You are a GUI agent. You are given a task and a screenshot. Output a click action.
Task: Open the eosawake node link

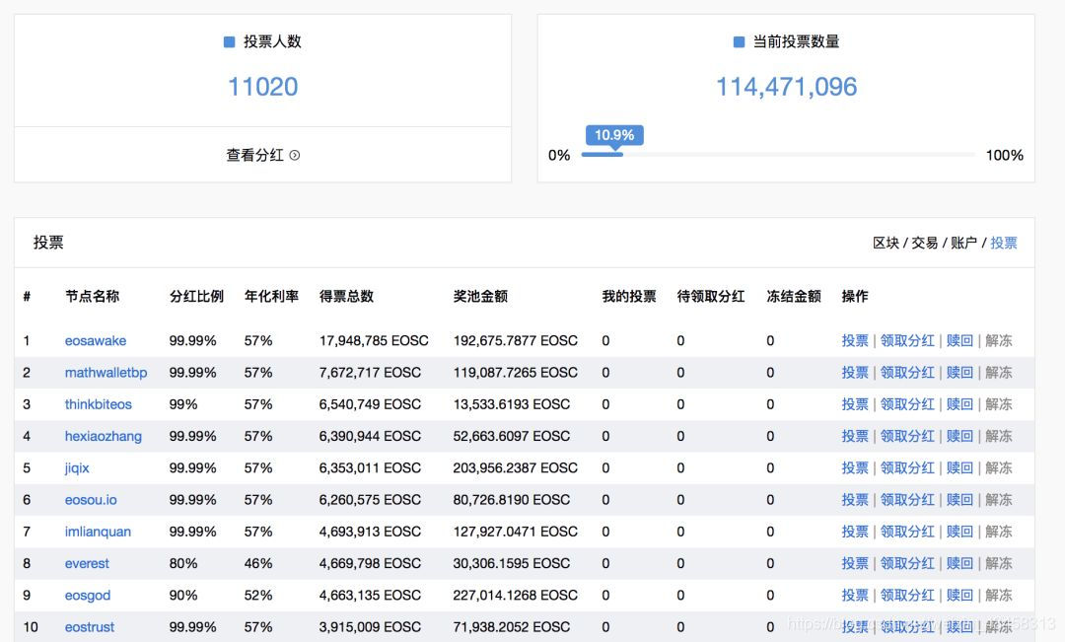[95, 340]
